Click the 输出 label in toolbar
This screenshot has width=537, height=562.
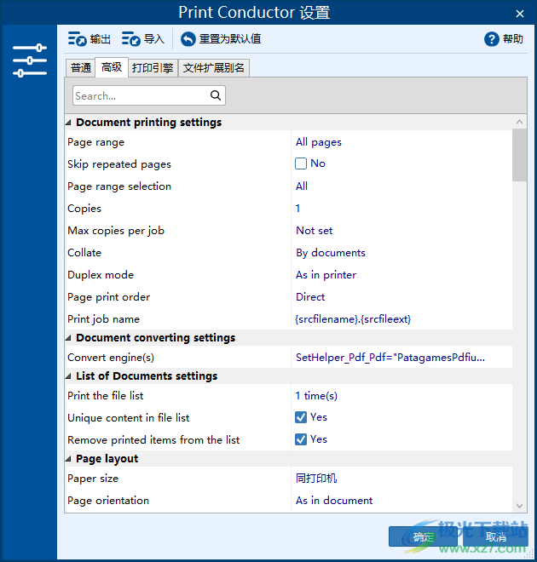coord(100,39)
